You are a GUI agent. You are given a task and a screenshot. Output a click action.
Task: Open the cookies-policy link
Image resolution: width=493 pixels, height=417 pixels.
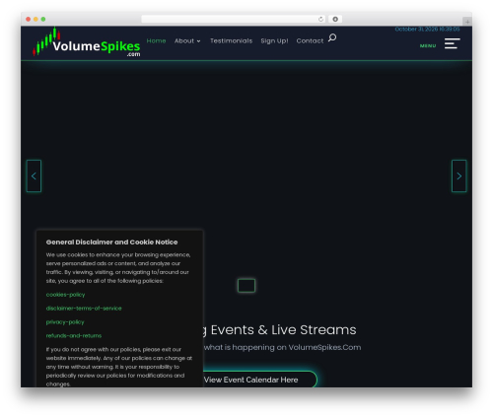tap(65, 295)
